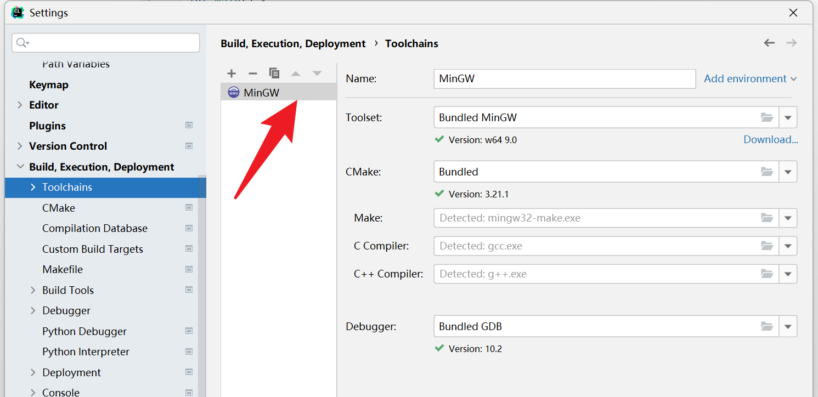Move toolchain up with arrow icon
Image resolution: width=818 pixels, height=397 pixels.
click(x=296, y=73)
